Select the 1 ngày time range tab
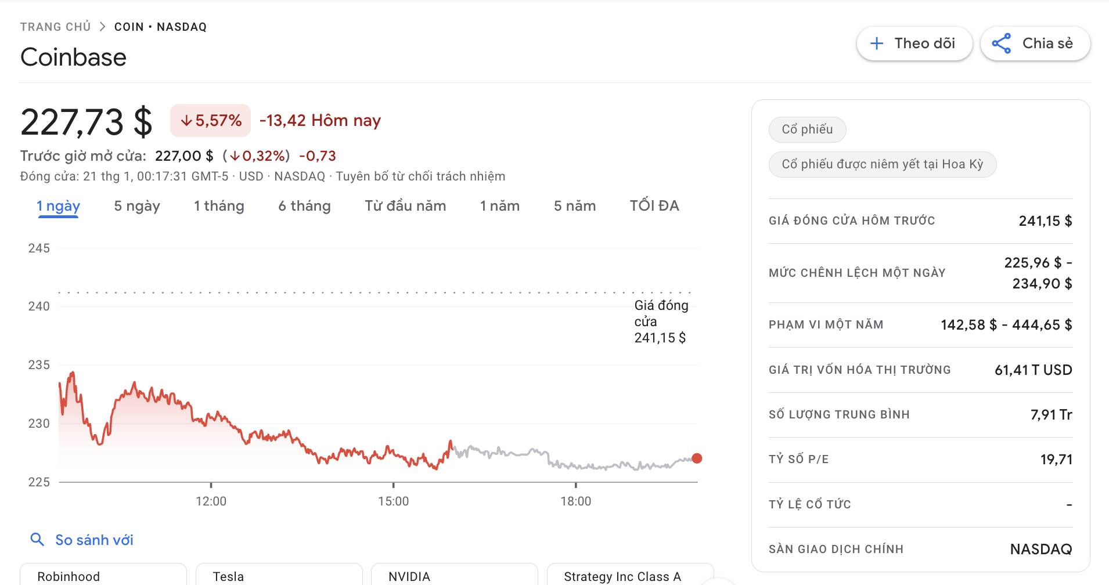1109x585 pixels. (58, 206)
